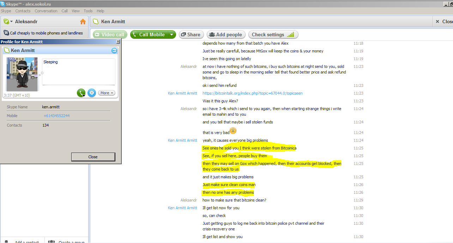This screenshot has width=453, height=243.
Task: Click message "and it just makes big problems"
Action: (228, 177)
